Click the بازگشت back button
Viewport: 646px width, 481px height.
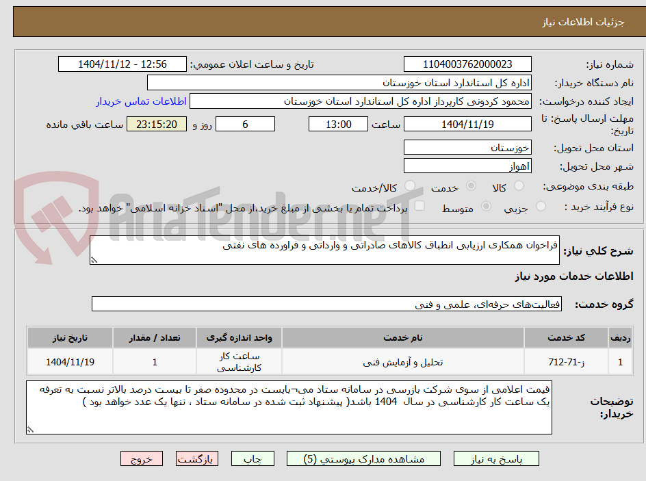click(197, 458)
